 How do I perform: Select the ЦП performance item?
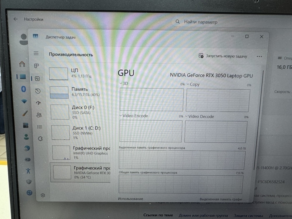point(80,74)
